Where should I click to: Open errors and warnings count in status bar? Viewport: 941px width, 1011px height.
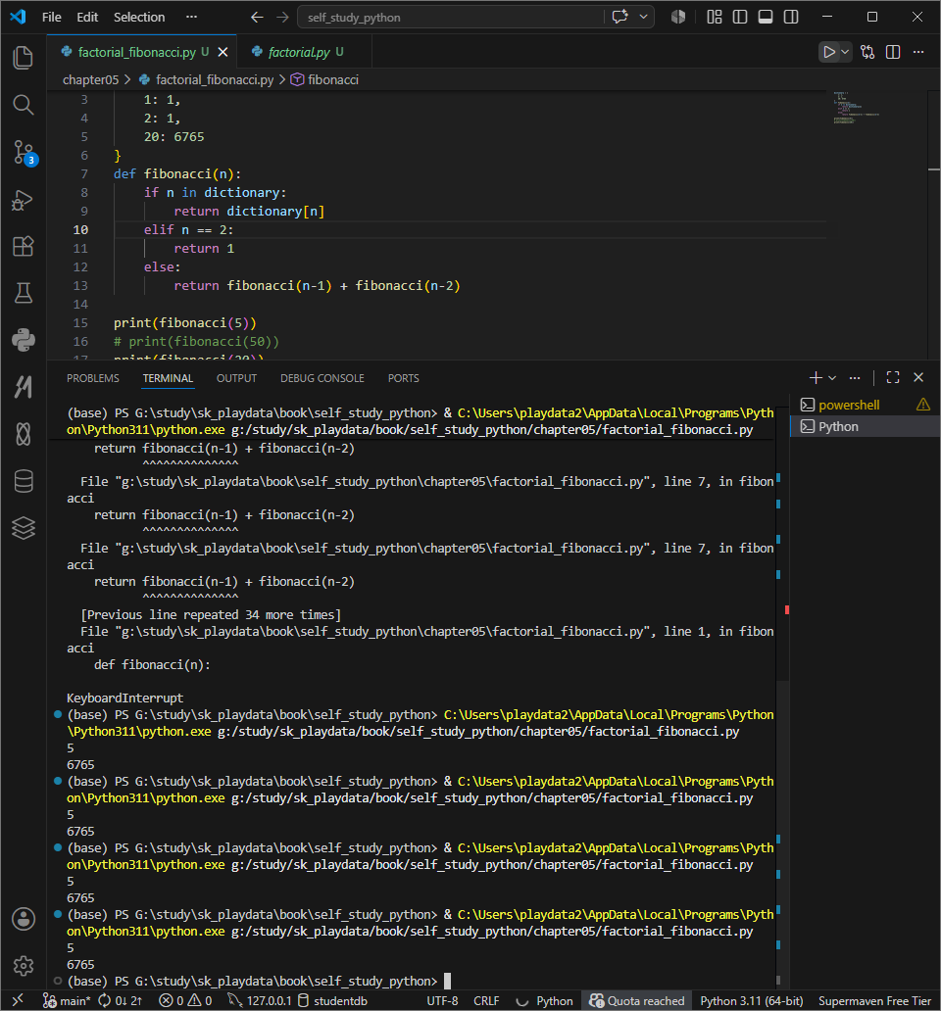[185, 1000]
